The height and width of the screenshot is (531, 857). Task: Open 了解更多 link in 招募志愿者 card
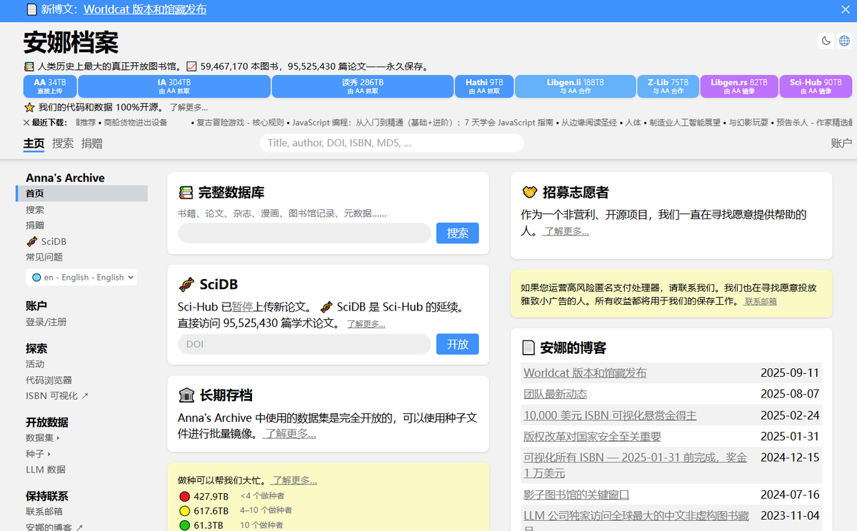(566, 231)
